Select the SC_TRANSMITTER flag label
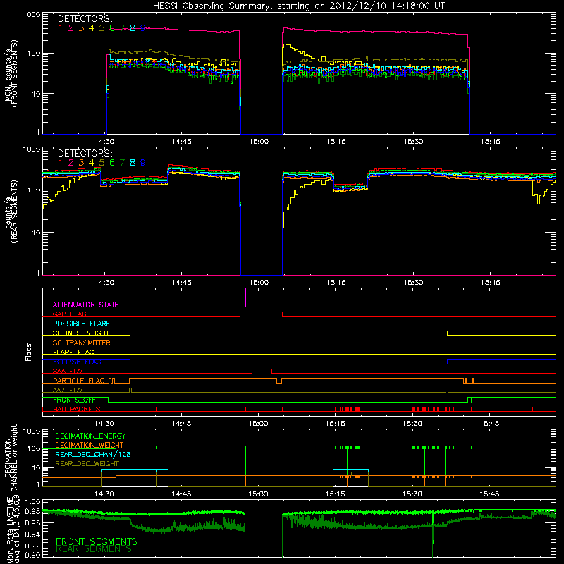 (82, 343)
